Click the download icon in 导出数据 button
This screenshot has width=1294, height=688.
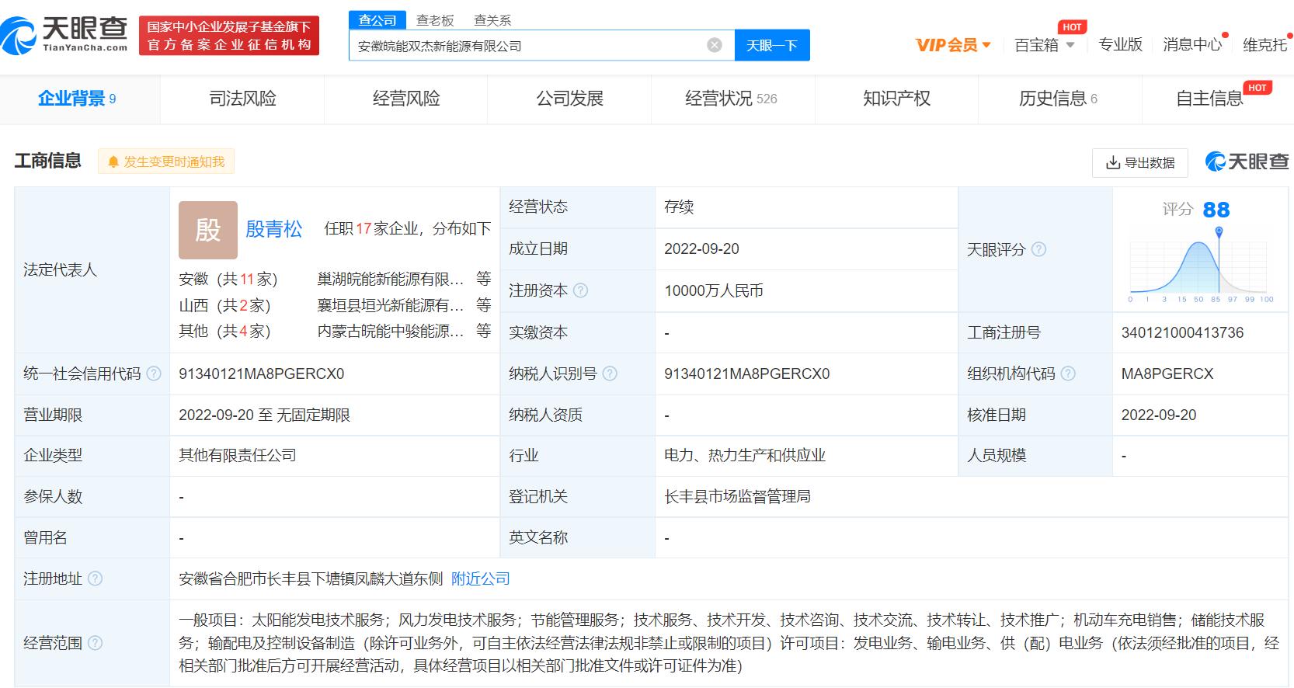(x=1112, y=162)
